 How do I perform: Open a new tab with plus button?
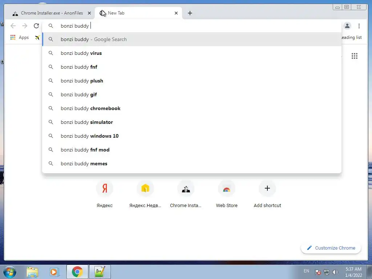click(x=190, y=13)
